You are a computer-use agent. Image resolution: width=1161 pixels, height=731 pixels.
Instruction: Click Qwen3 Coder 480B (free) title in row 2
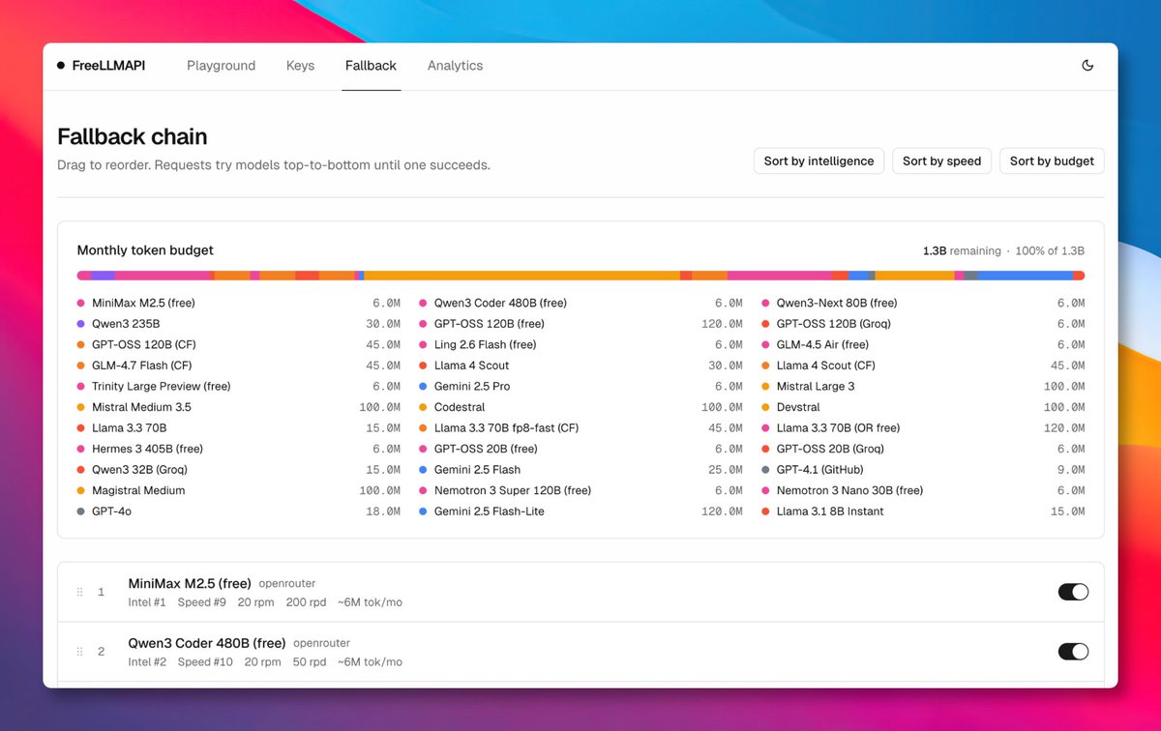(x=207, y=643)
